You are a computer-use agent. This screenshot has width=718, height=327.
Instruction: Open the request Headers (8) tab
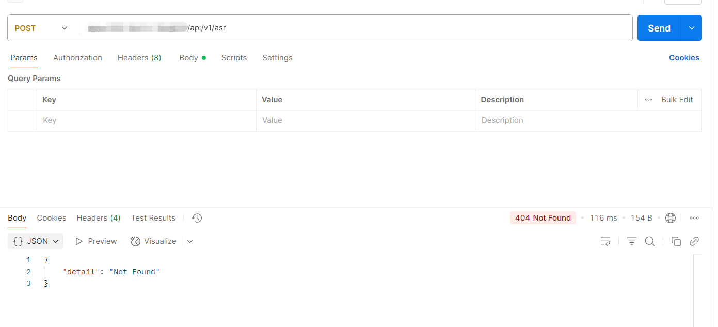[139, 58]
